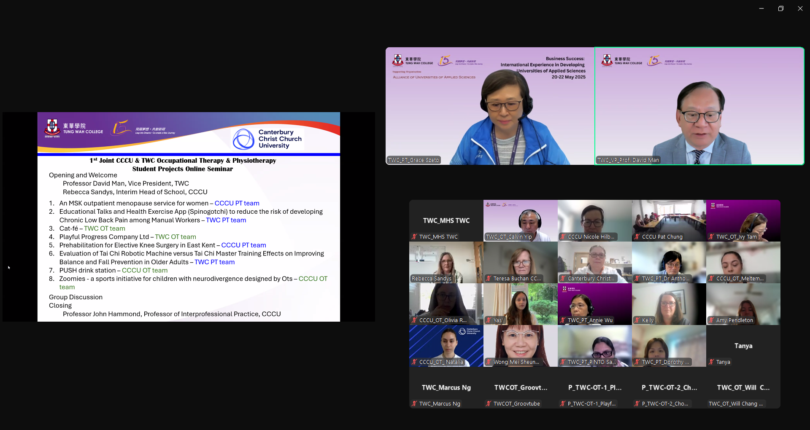Click muted mic icon for Teresa Buchan CC...
Screen dimensions: 810x430
click(489, 279)
